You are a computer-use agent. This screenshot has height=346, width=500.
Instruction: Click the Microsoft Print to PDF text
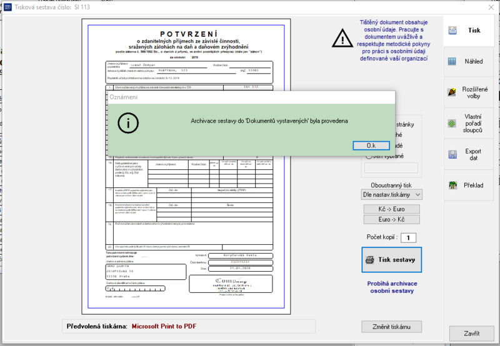pos(164,326)
